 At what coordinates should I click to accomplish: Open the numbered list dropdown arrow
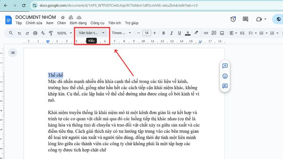[x=277, y=33]
